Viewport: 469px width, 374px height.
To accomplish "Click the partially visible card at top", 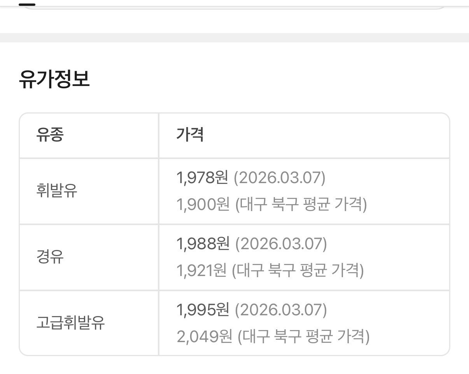I will (234, 5).
